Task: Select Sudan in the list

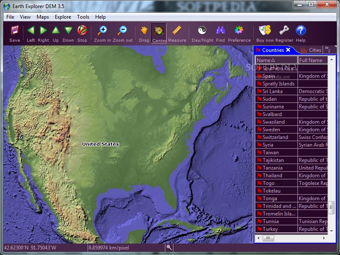Action: [x=292, y=99]
